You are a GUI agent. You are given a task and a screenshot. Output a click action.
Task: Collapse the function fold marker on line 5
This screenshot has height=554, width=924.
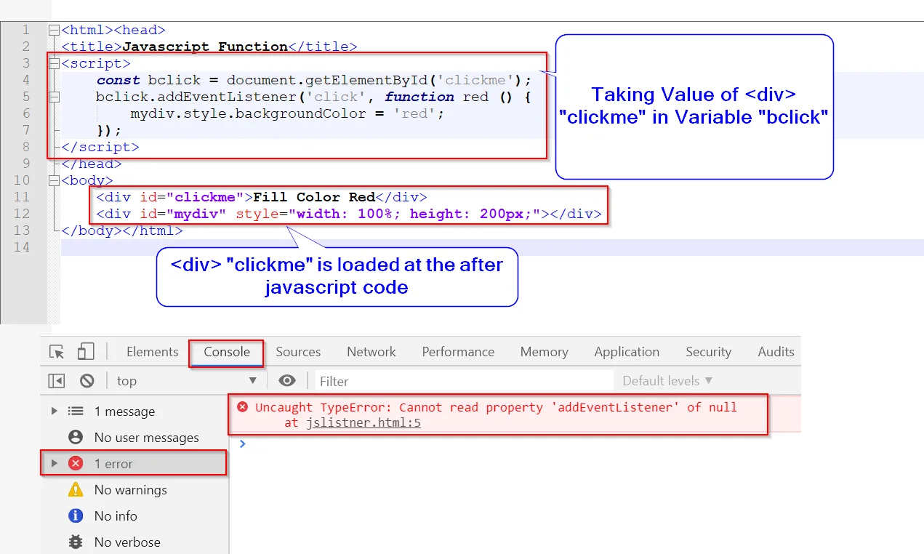[x=53, y=97]
